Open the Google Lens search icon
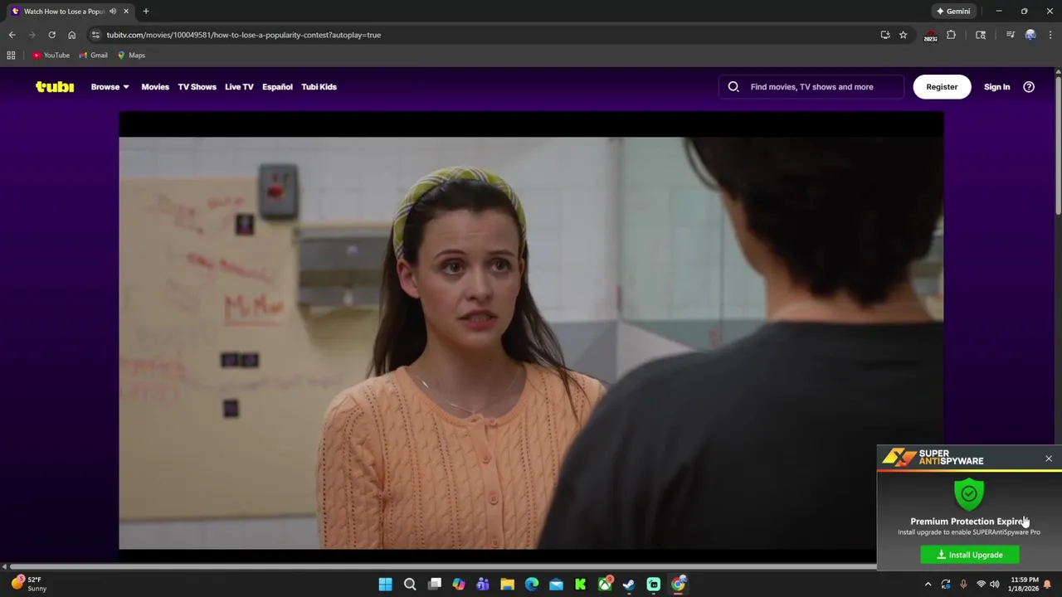This screenshot has width=1062, height=597. pyautogui.click(x=981, y=35)
